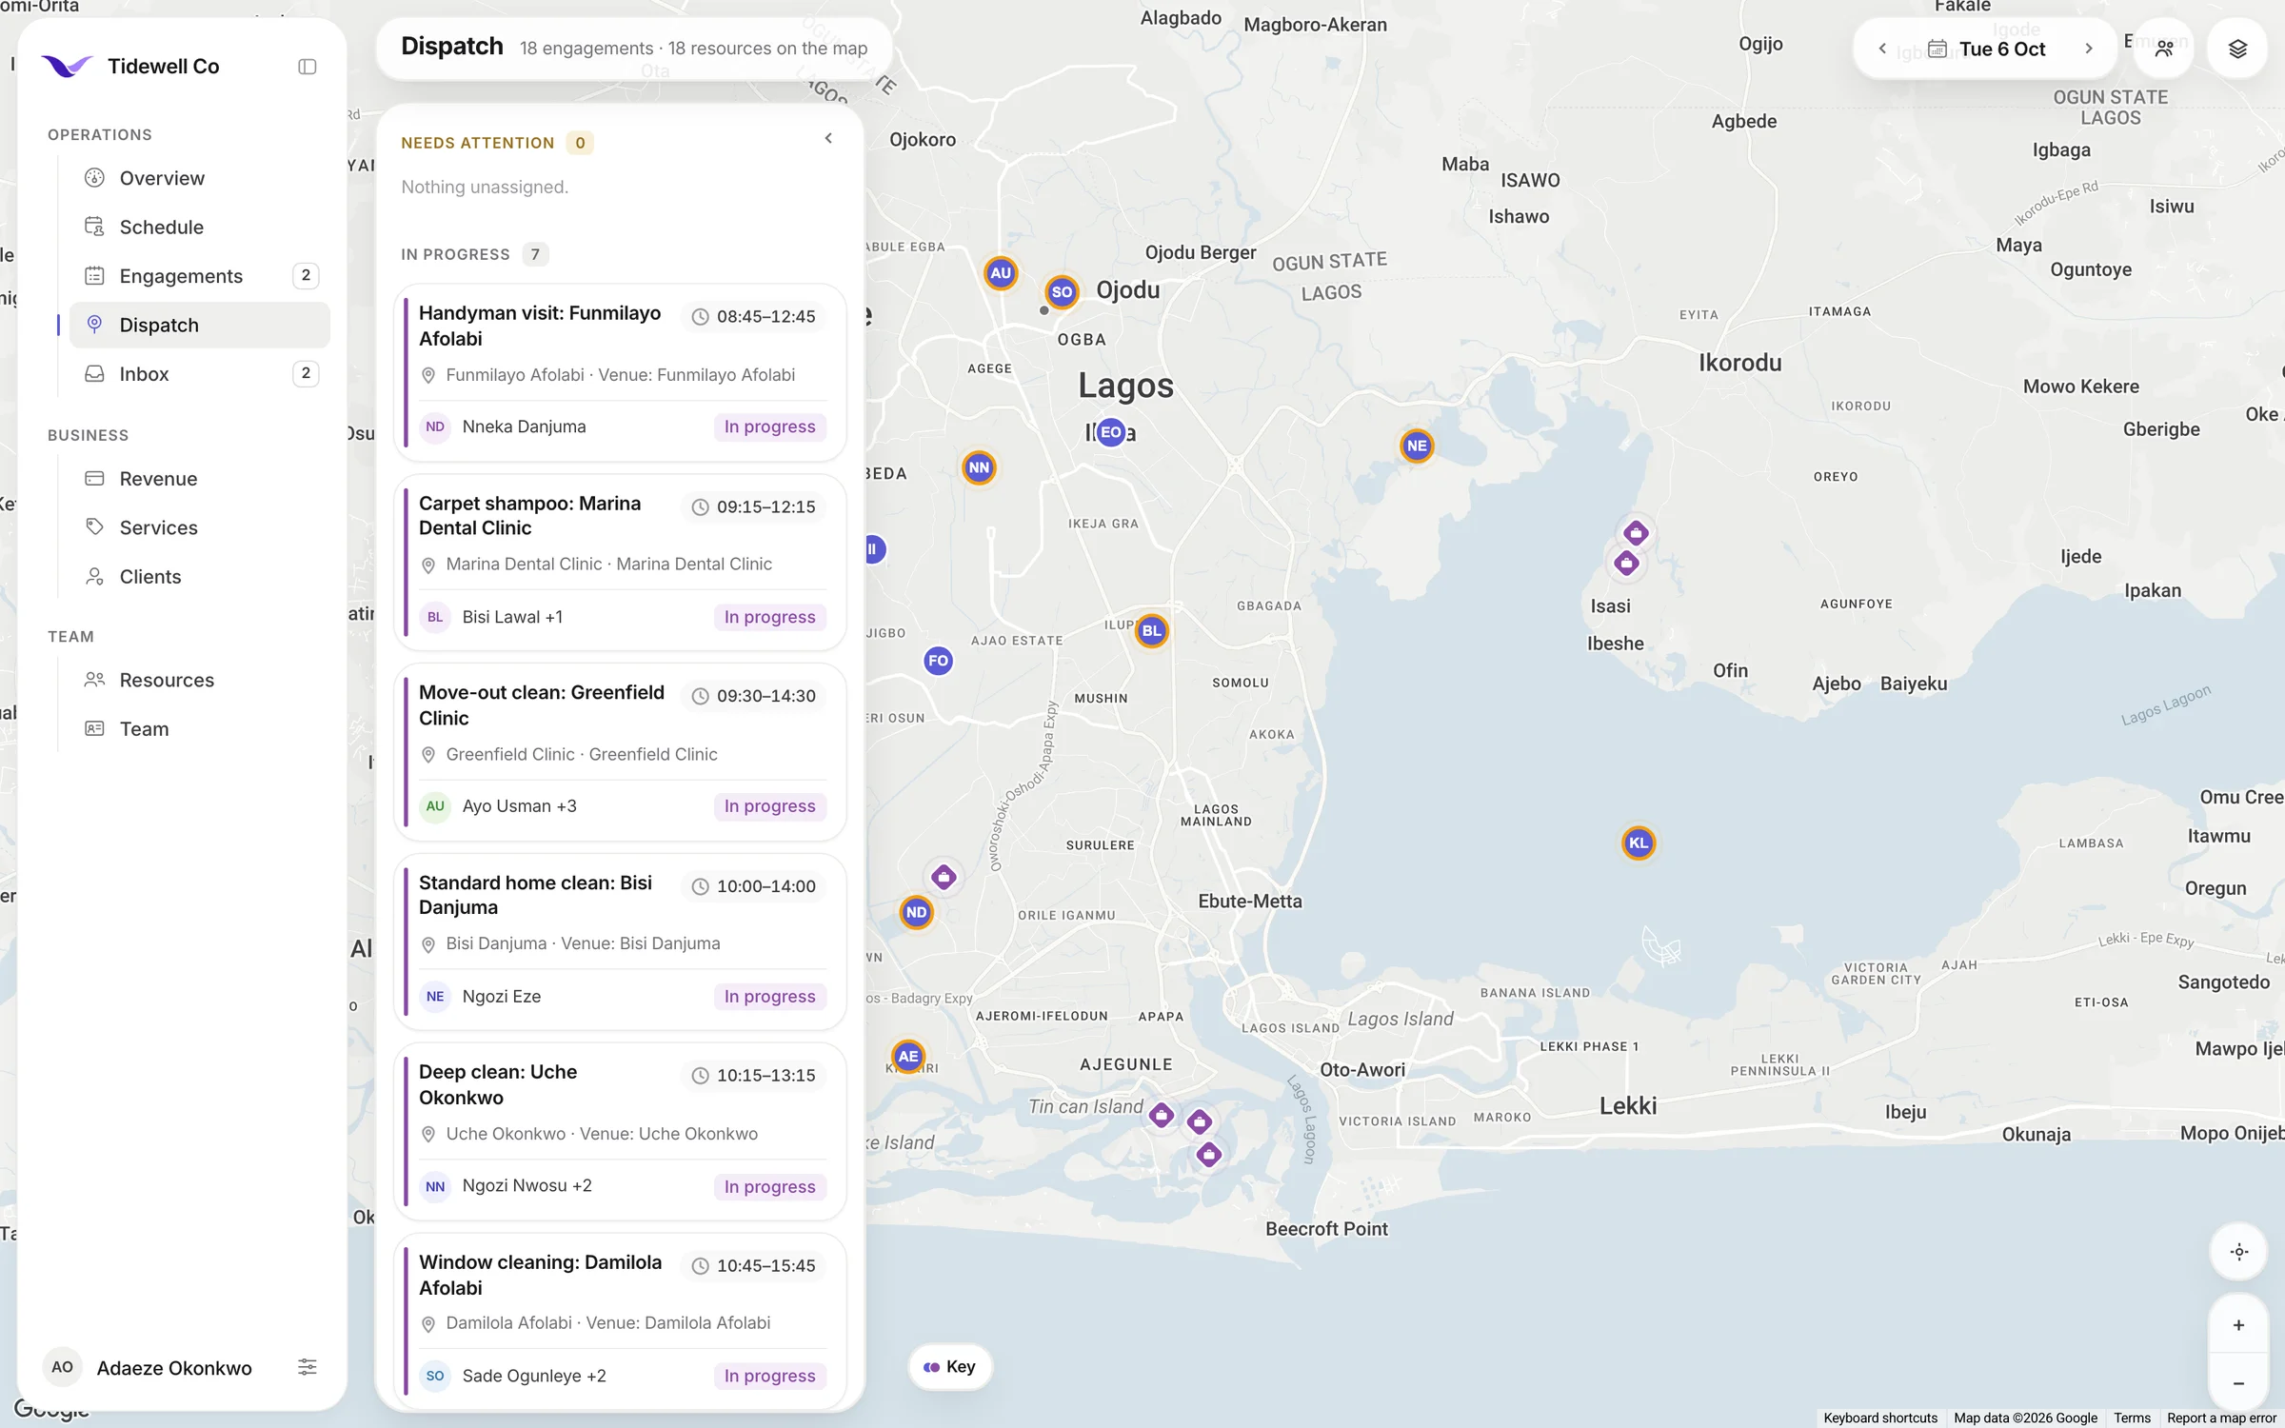Screen dimensions: 2285x1428
Task: Click In progress badge for Ngozi Eze
Action: (769, 997)
